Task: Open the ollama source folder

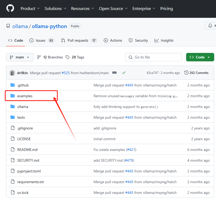Action: [23, 107]
